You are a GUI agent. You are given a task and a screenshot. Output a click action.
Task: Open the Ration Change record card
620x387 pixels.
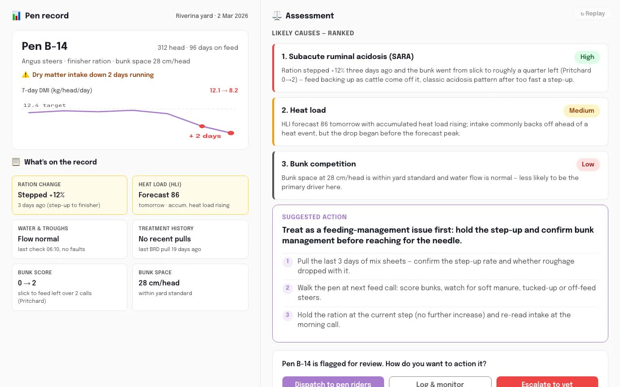click(x=69, y=195)
